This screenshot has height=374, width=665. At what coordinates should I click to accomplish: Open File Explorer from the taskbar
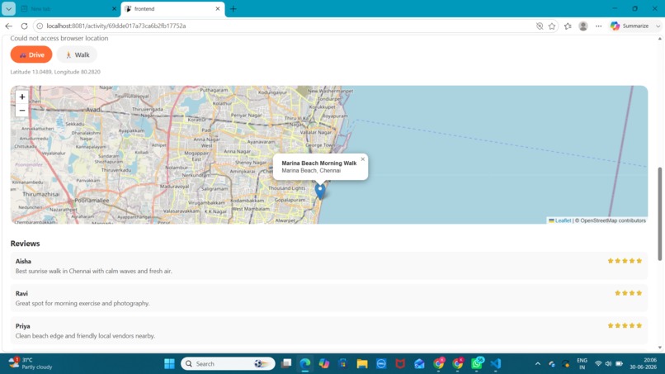[x=361, y=364]
